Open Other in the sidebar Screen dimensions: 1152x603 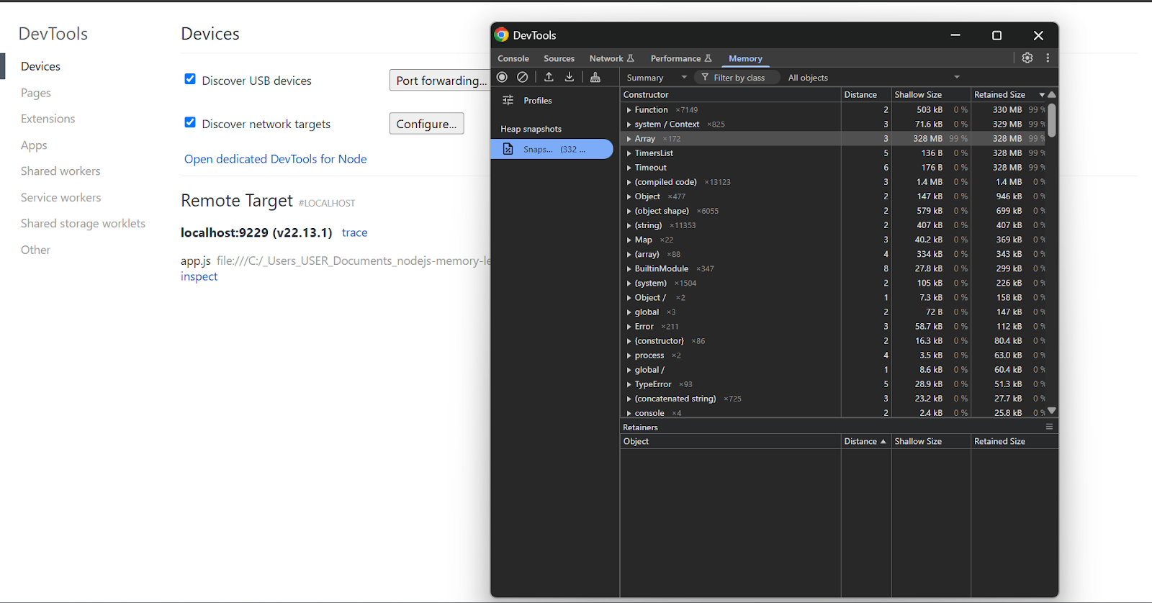coord(35,250)
